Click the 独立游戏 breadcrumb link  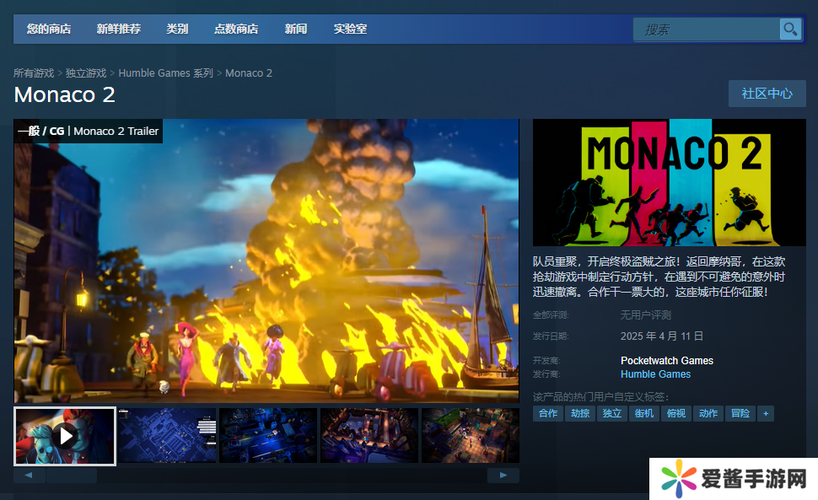pos(86,73)
